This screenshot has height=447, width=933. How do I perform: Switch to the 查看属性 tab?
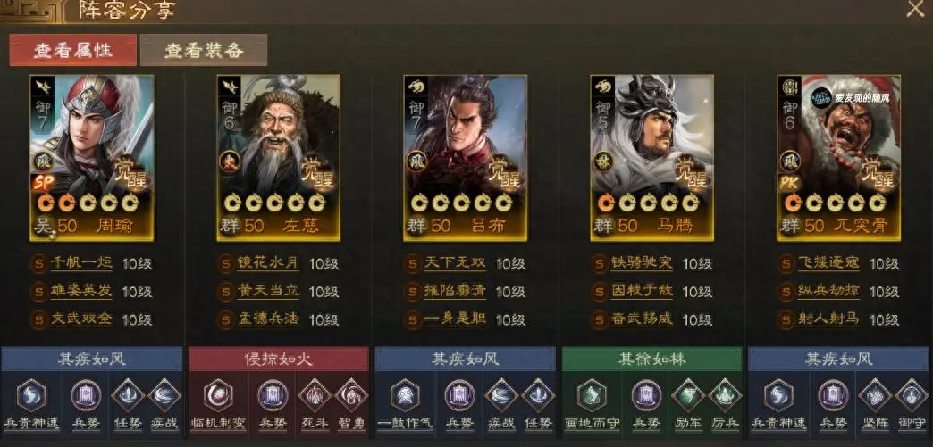(x=72, y=50)
